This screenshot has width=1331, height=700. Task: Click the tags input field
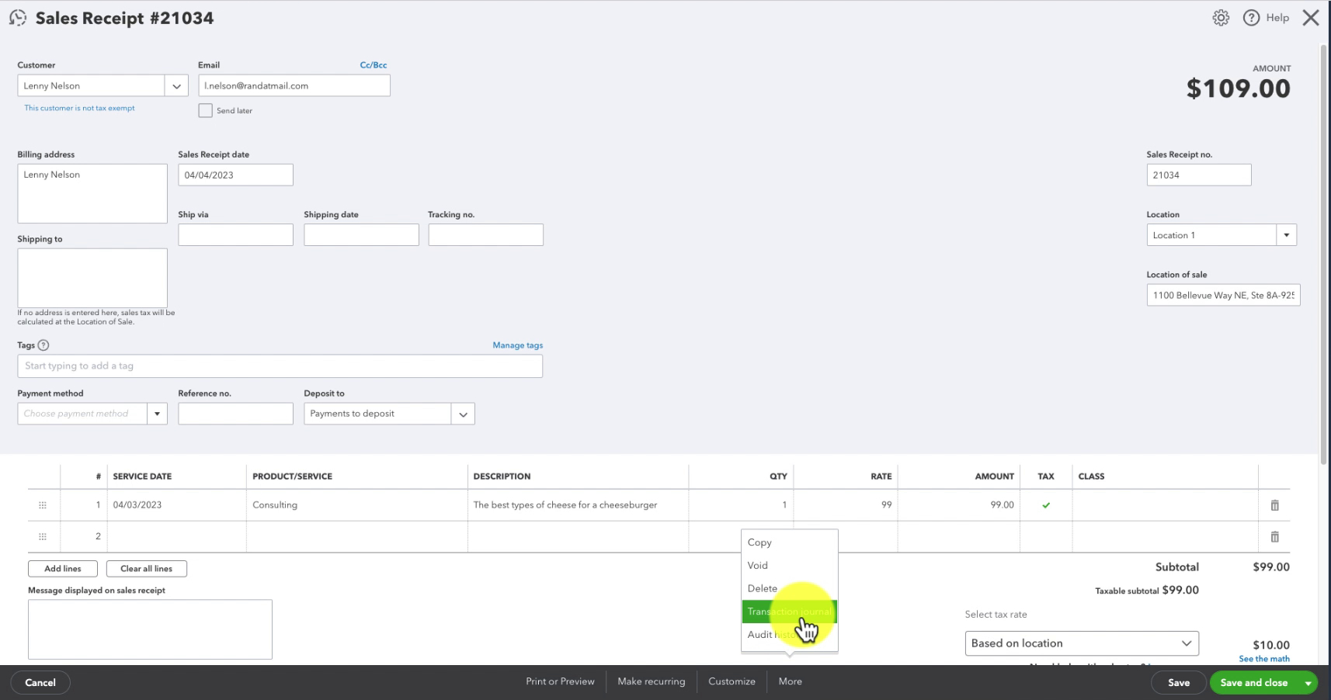pos(280,366)
